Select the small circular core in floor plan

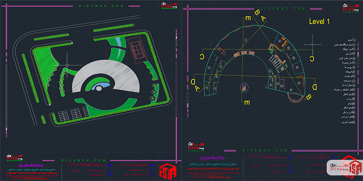tap(244, 87)
